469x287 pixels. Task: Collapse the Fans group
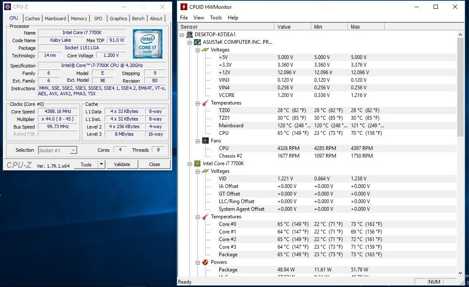(197, 141)
